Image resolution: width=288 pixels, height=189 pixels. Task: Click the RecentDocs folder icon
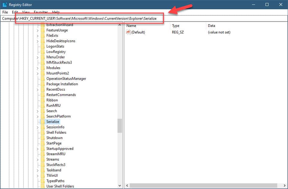[x=43, y=89]
